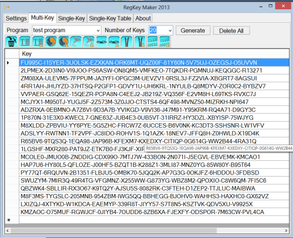Image resolution: width=293 pixels, height=238 pixels.
Task: Select key row starting with MCOLE0-JMUO0B
Action: tap(154, 157)
